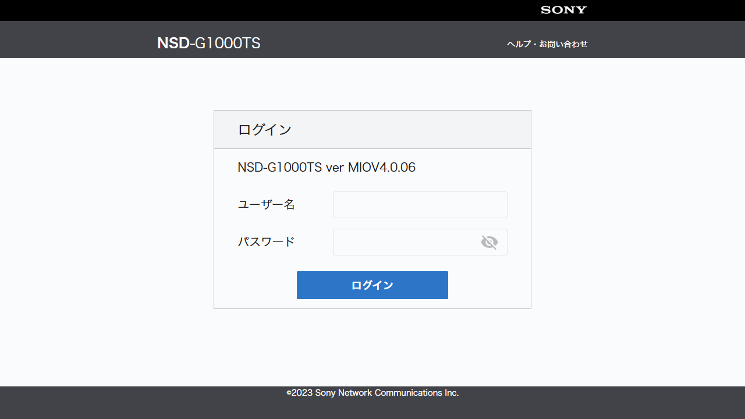Click the ユーザー名 label
745x419 pixels.
[266, 205]
